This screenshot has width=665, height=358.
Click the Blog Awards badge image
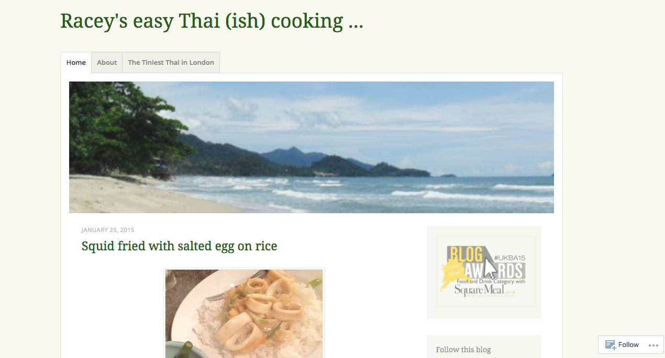click(x=486, y=271)
